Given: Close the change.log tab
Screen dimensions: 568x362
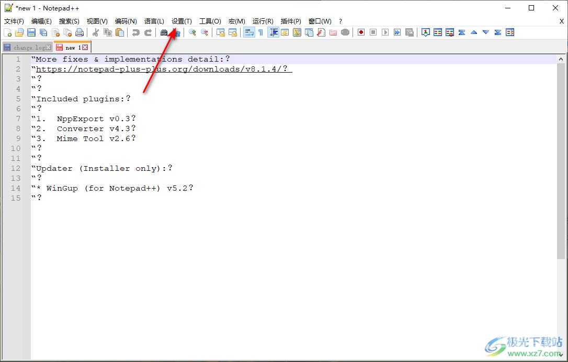Looking at the screenshot, I should coord(49,48).
